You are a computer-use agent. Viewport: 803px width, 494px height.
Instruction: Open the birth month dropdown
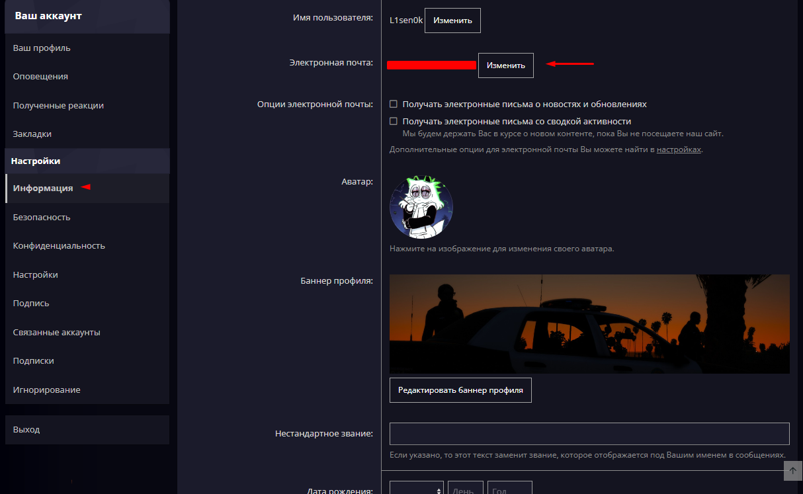(416, 490)
